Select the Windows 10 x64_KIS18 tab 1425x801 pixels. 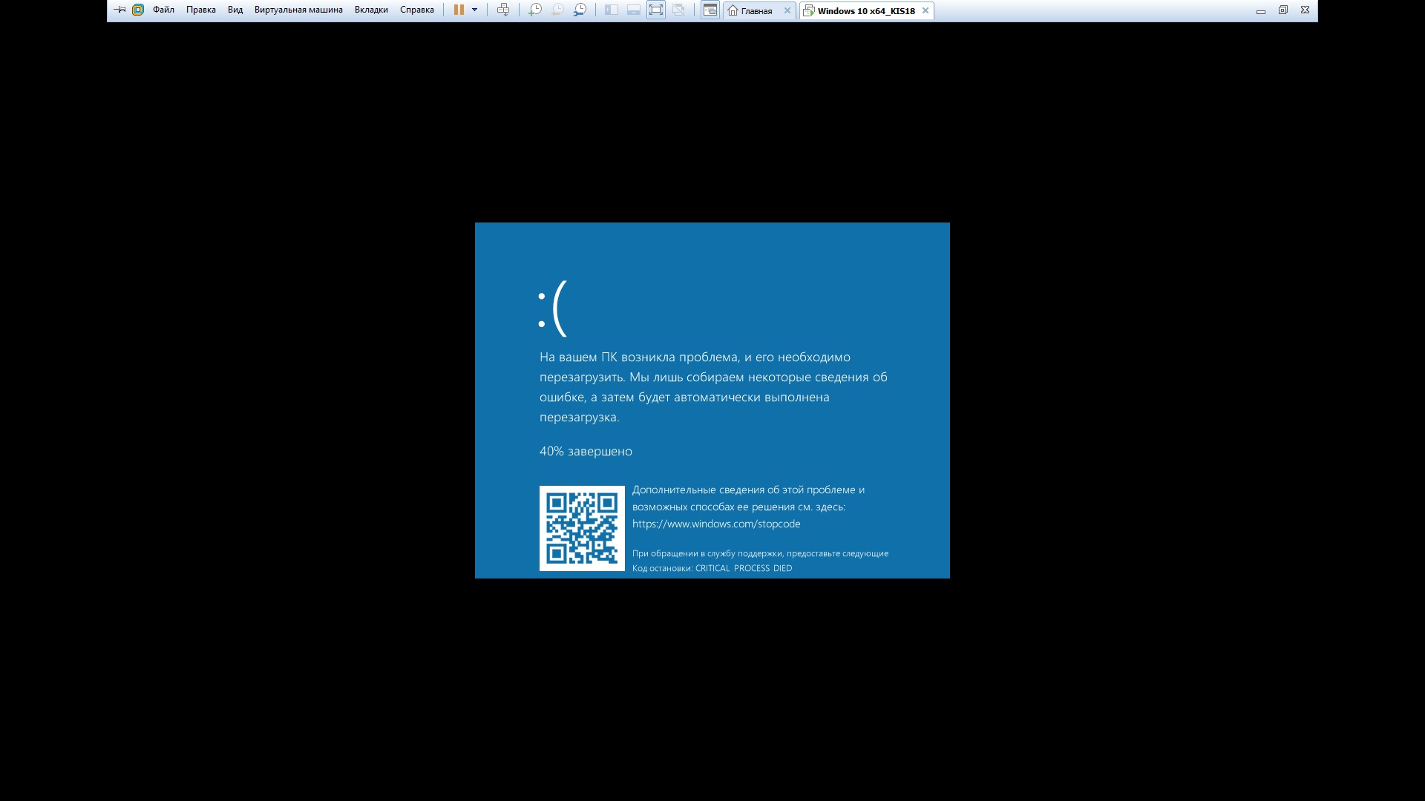click(x=865, y=11)
